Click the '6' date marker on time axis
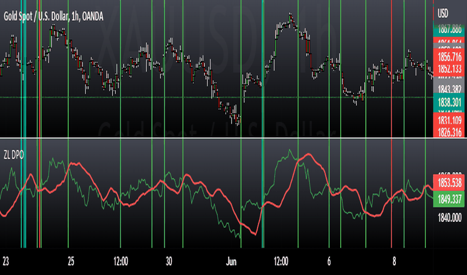 [x=329, y=261]
